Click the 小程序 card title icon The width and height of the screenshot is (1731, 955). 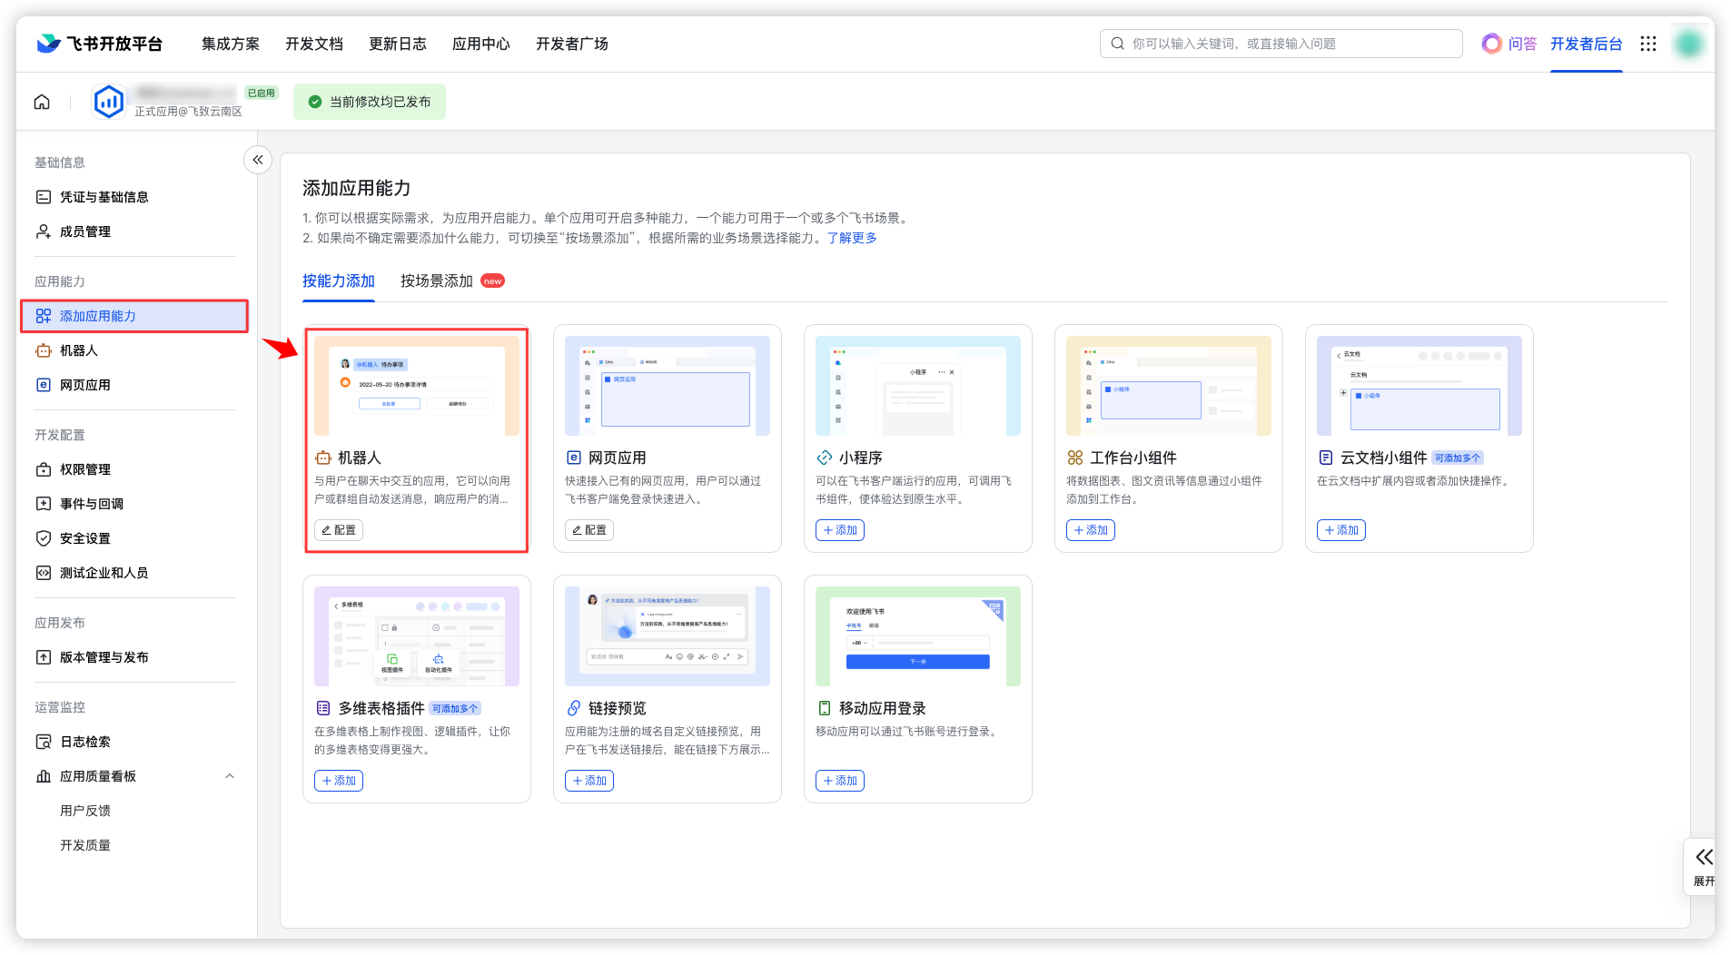coord(825,458)
